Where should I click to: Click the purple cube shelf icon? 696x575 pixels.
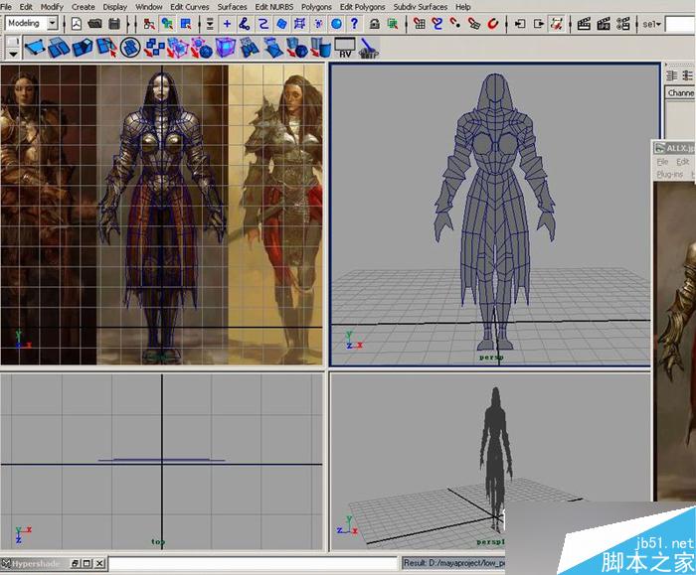click(x=225, y=48)
